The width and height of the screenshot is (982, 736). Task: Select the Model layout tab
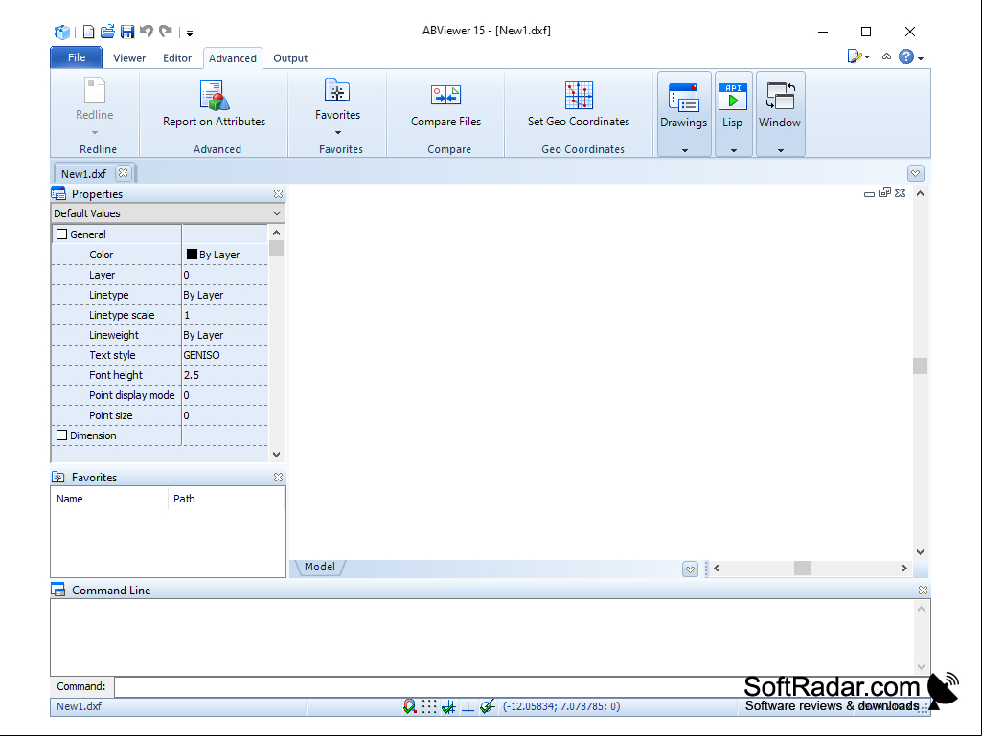[319, 567]
